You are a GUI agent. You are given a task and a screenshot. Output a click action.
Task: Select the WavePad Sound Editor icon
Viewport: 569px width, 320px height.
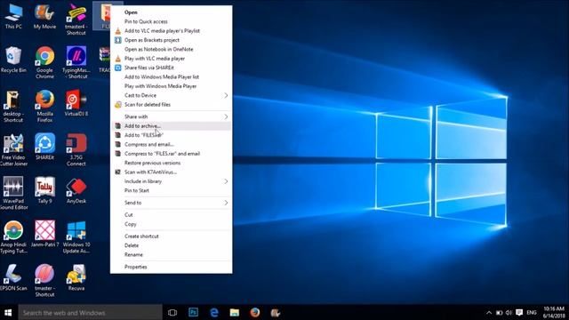coord(13,194)
